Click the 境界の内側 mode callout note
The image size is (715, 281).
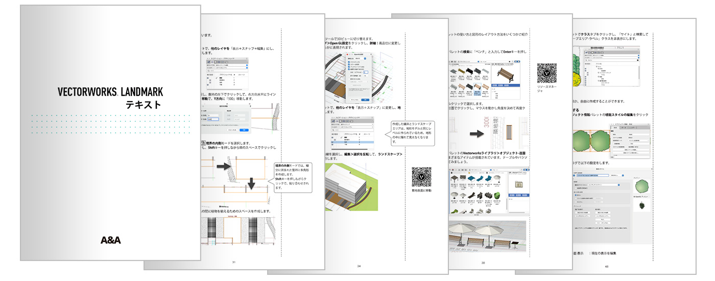292,177
